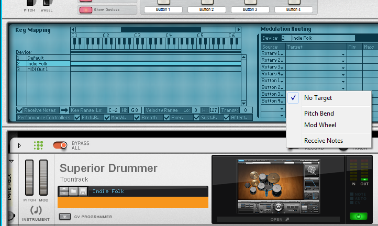Toggle Aftert. performance controller checkbox

tap(226, 117)
